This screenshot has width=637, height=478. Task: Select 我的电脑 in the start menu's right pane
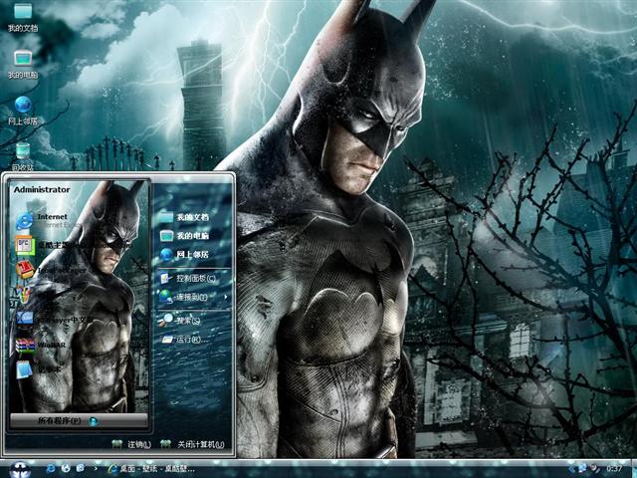184,236
